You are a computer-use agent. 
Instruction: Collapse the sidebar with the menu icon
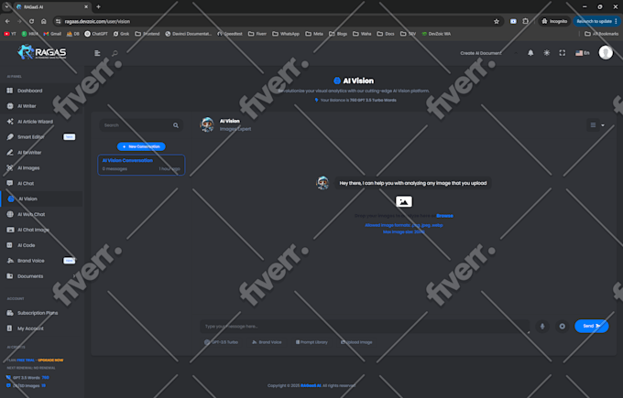coord(97,53)
